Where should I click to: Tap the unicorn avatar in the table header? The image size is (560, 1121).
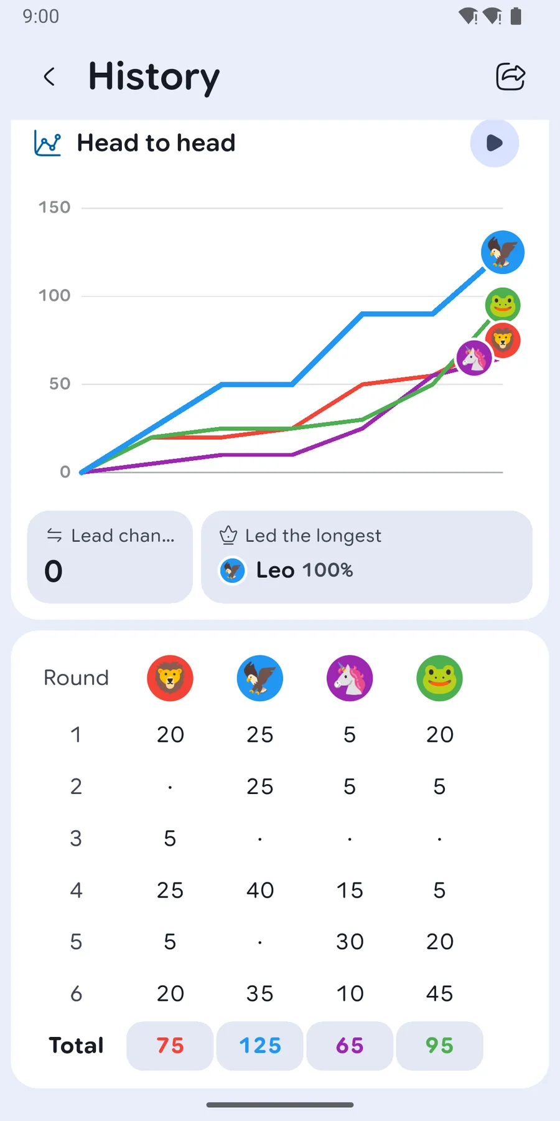(350, 678)
